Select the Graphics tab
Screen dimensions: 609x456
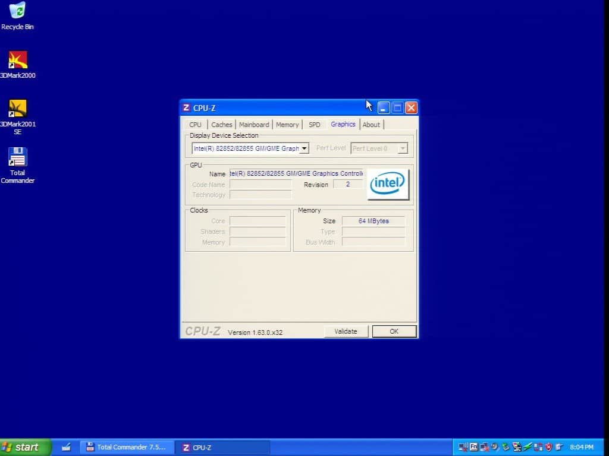click(343, 124)
